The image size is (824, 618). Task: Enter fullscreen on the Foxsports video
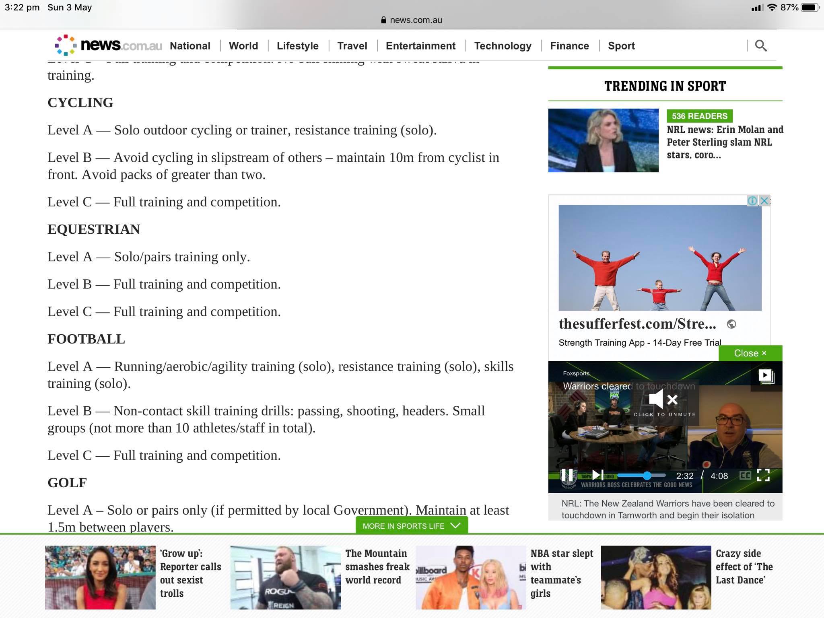point(763,475)
